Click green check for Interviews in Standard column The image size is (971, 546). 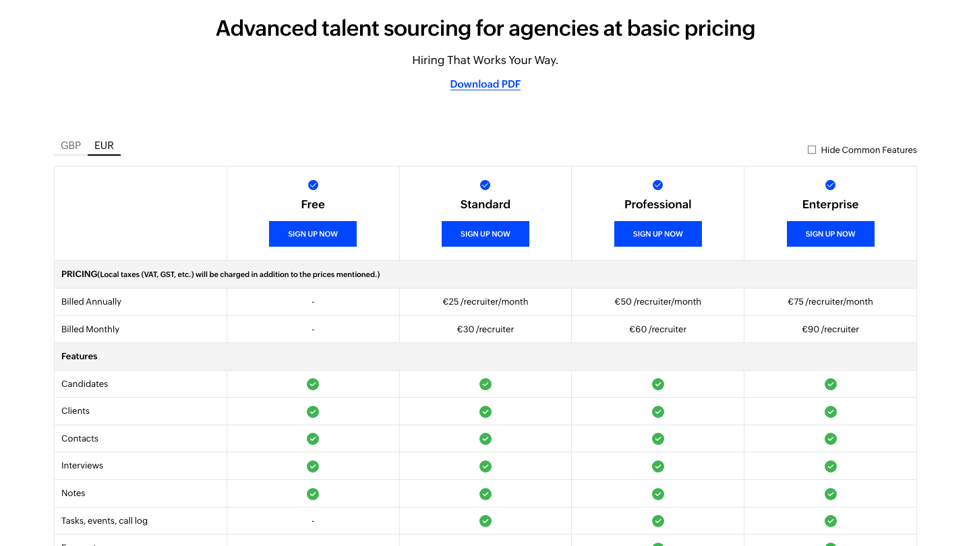(x=486, y=466)
